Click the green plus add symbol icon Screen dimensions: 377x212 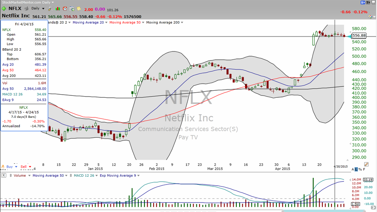pos(4,9)
